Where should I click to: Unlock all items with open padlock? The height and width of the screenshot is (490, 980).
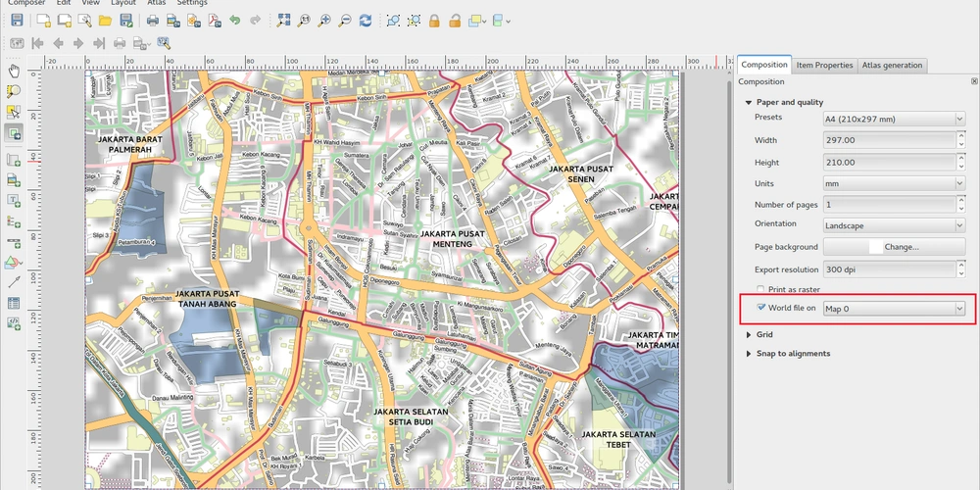pos(455,21)
